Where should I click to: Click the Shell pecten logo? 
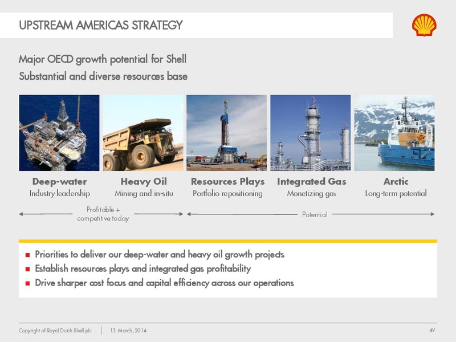424,25
